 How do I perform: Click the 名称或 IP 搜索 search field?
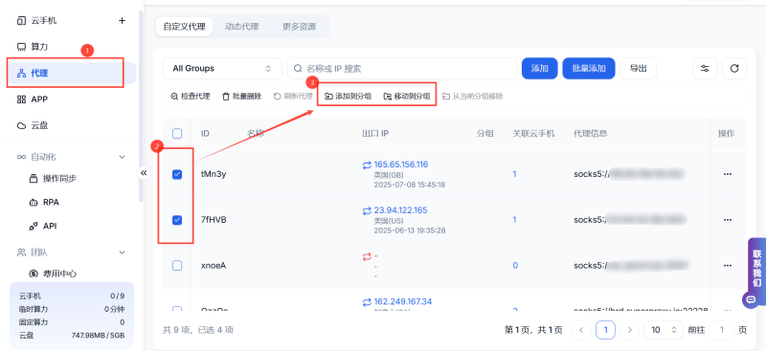[402, 68]
